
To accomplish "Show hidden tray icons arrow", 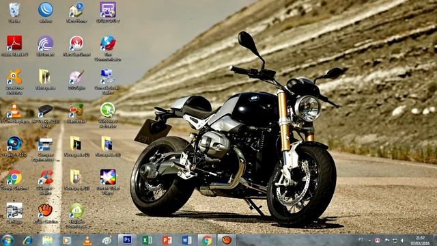I will [x=370, y=240].
